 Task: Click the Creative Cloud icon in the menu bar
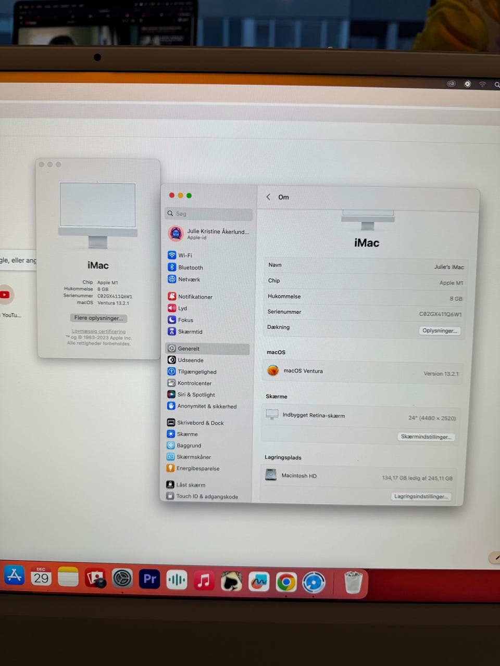point(451,84)
